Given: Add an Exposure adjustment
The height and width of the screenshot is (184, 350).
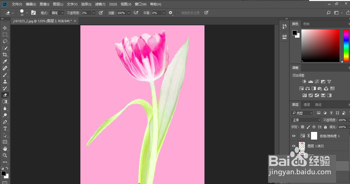Looking at the screenshot, I should click(323, 82).
